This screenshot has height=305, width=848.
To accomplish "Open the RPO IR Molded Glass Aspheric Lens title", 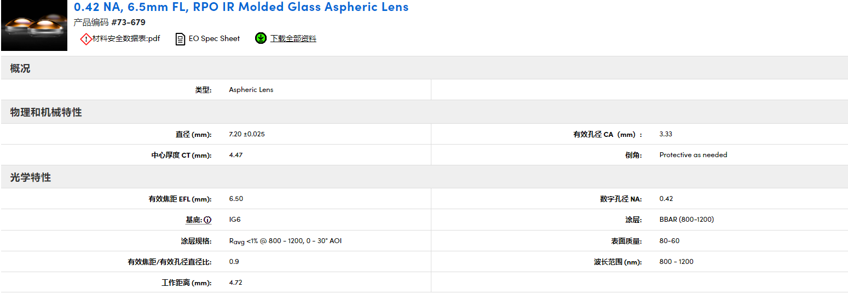I will pyautogui.click(x=241, y=7).
